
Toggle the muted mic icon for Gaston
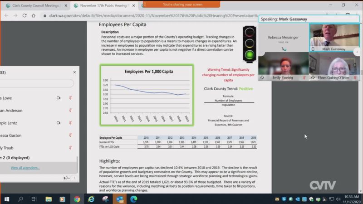pos(70,135)
